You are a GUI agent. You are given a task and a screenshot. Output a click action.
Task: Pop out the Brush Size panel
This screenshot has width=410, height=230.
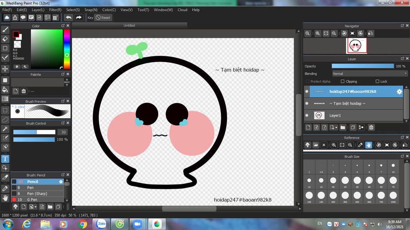tap(402, 156)
